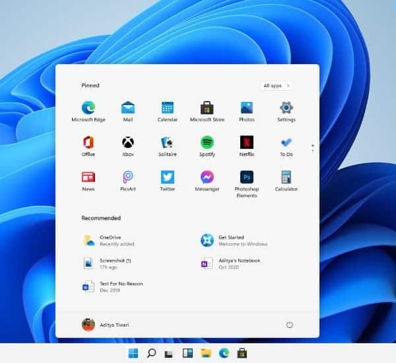The height and width of the screenshot is (363, 396).
Task: Open Microsoft Store pinned app
Action: coord(207,112)
